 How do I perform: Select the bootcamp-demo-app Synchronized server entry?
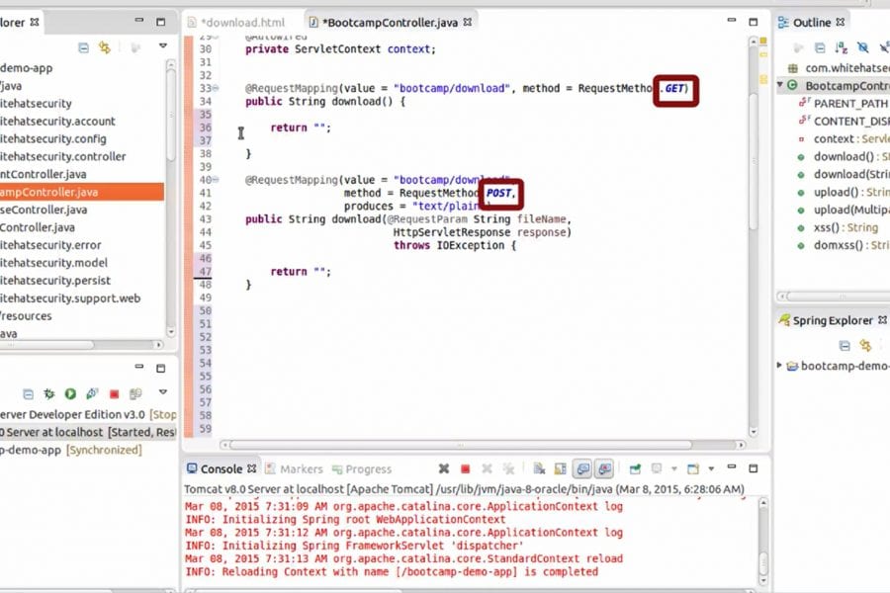[x=69, y=450]
